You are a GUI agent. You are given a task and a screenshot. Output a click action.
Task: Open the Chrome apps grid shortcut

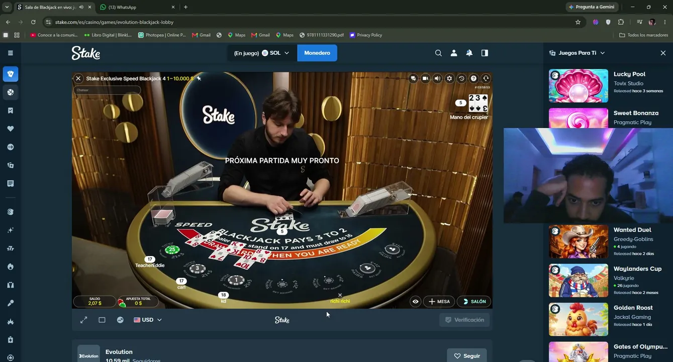click(x=17, y=35)
